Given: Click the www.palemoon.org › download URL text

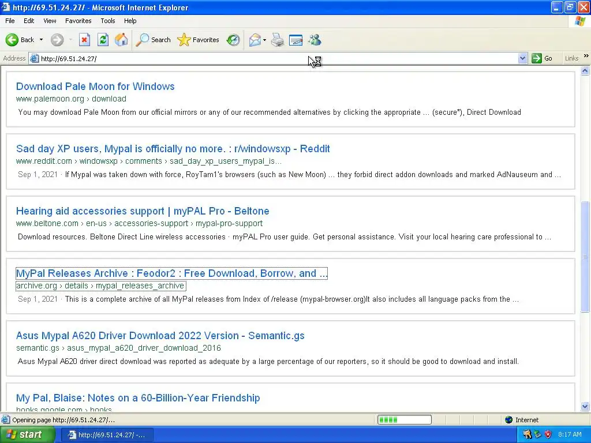Looking at the screenshot, I should [71, 99].
